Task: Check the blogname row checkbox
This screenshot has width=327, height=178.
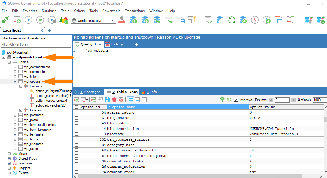Action: (x=76, y=134)
